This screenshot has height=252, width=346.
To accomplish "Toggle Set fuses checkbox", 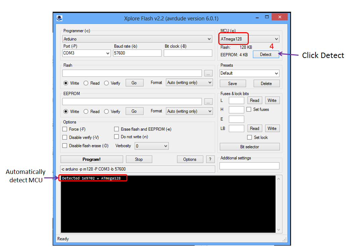I will (249, 109).
